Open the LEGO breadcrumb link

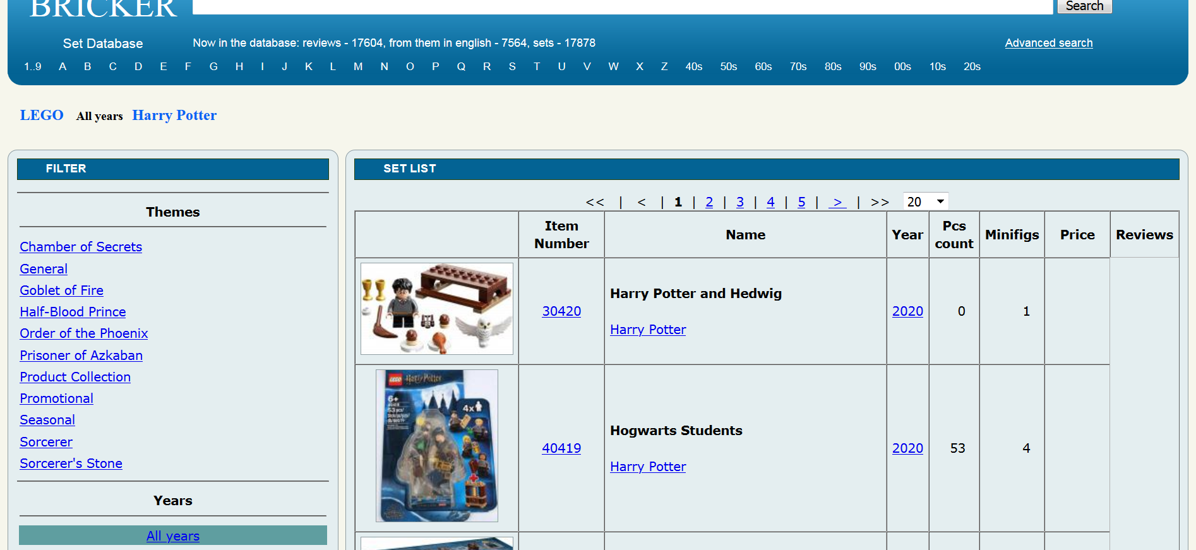click(42, 115)
